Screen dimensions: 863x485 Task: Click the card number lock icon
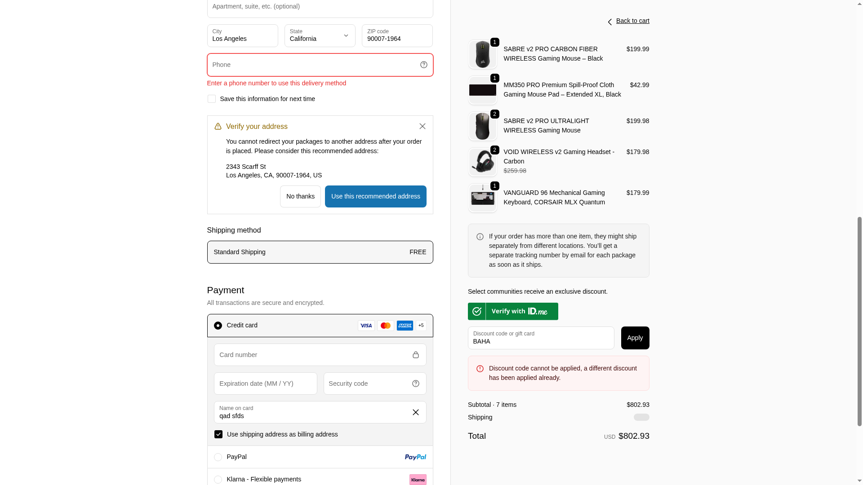click(x=415, y=355)
